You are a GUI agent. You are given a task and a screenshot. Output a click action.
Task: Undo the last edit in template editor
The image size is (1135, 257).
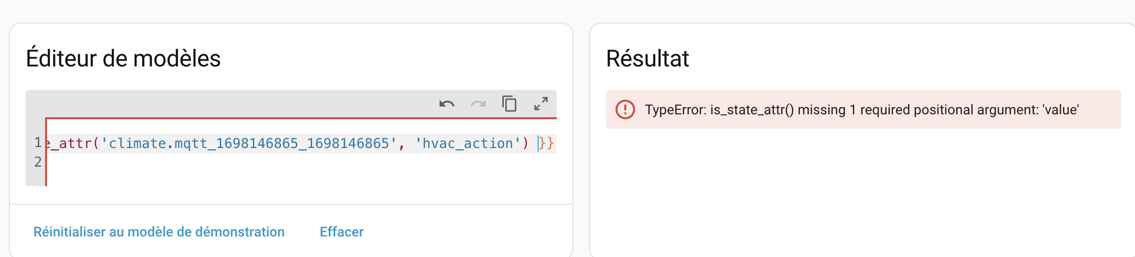[x=446, y=104]
